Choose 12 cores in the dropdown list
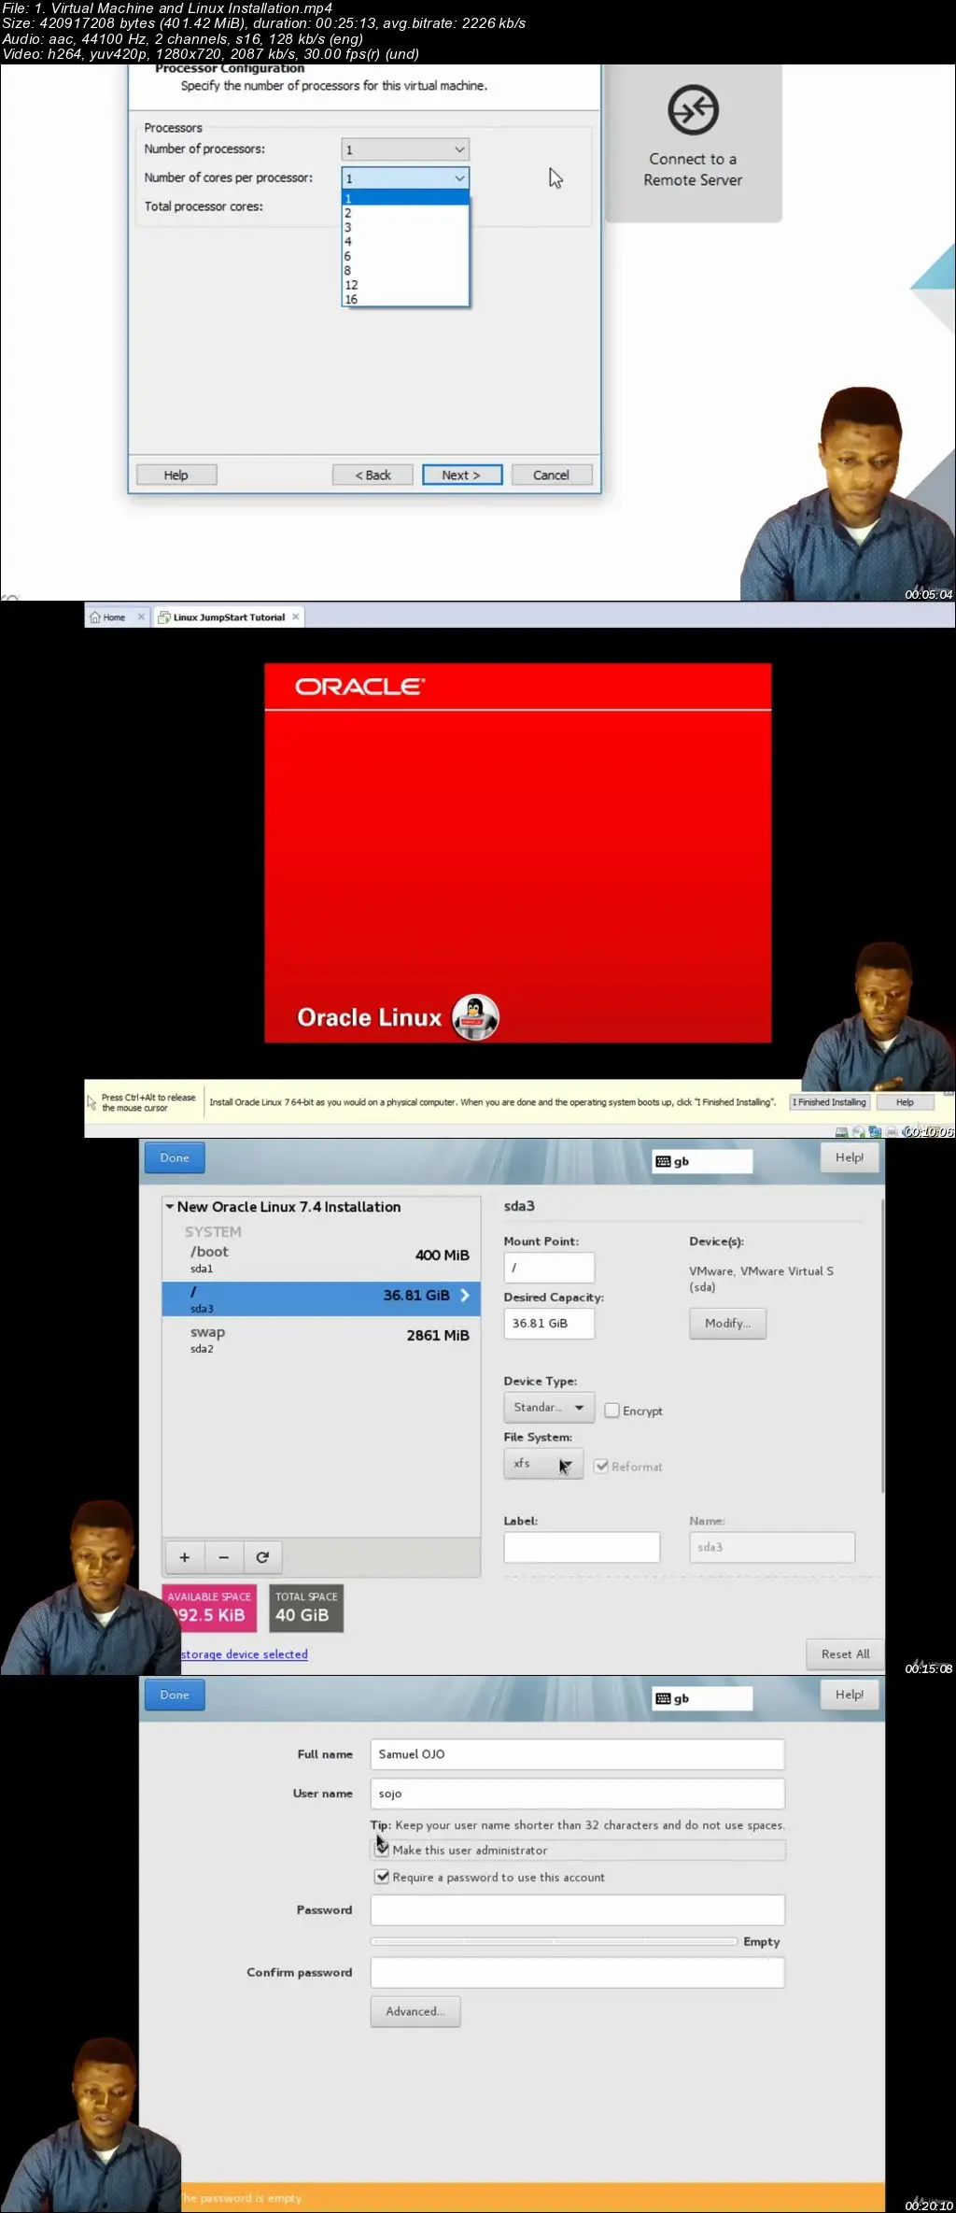Screen dimensions: 956x2213 coord(405,285)
